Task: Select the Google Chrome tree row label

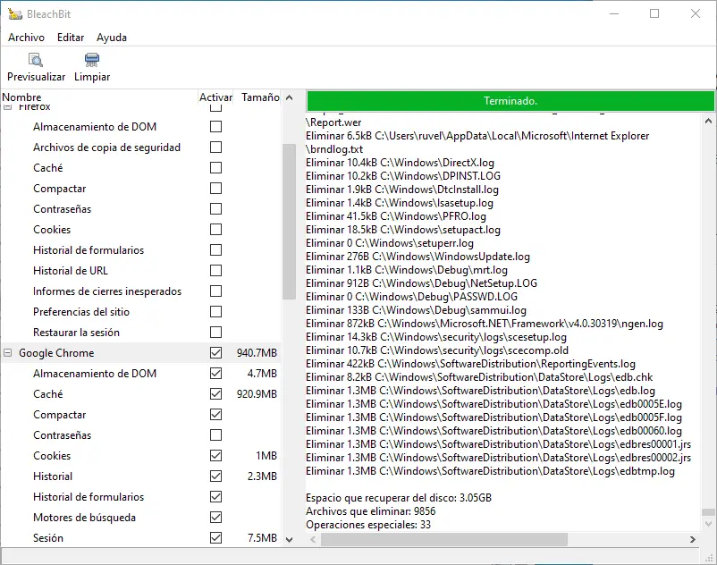Action: click(56, 353)
